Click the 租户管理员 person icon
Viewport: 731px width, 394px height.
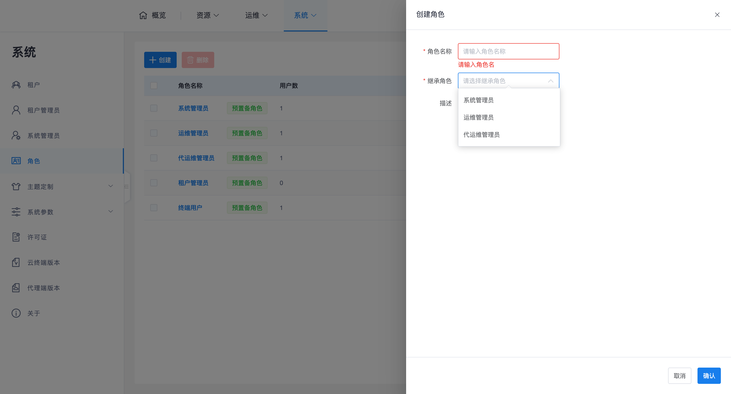[x=16, y=110]
